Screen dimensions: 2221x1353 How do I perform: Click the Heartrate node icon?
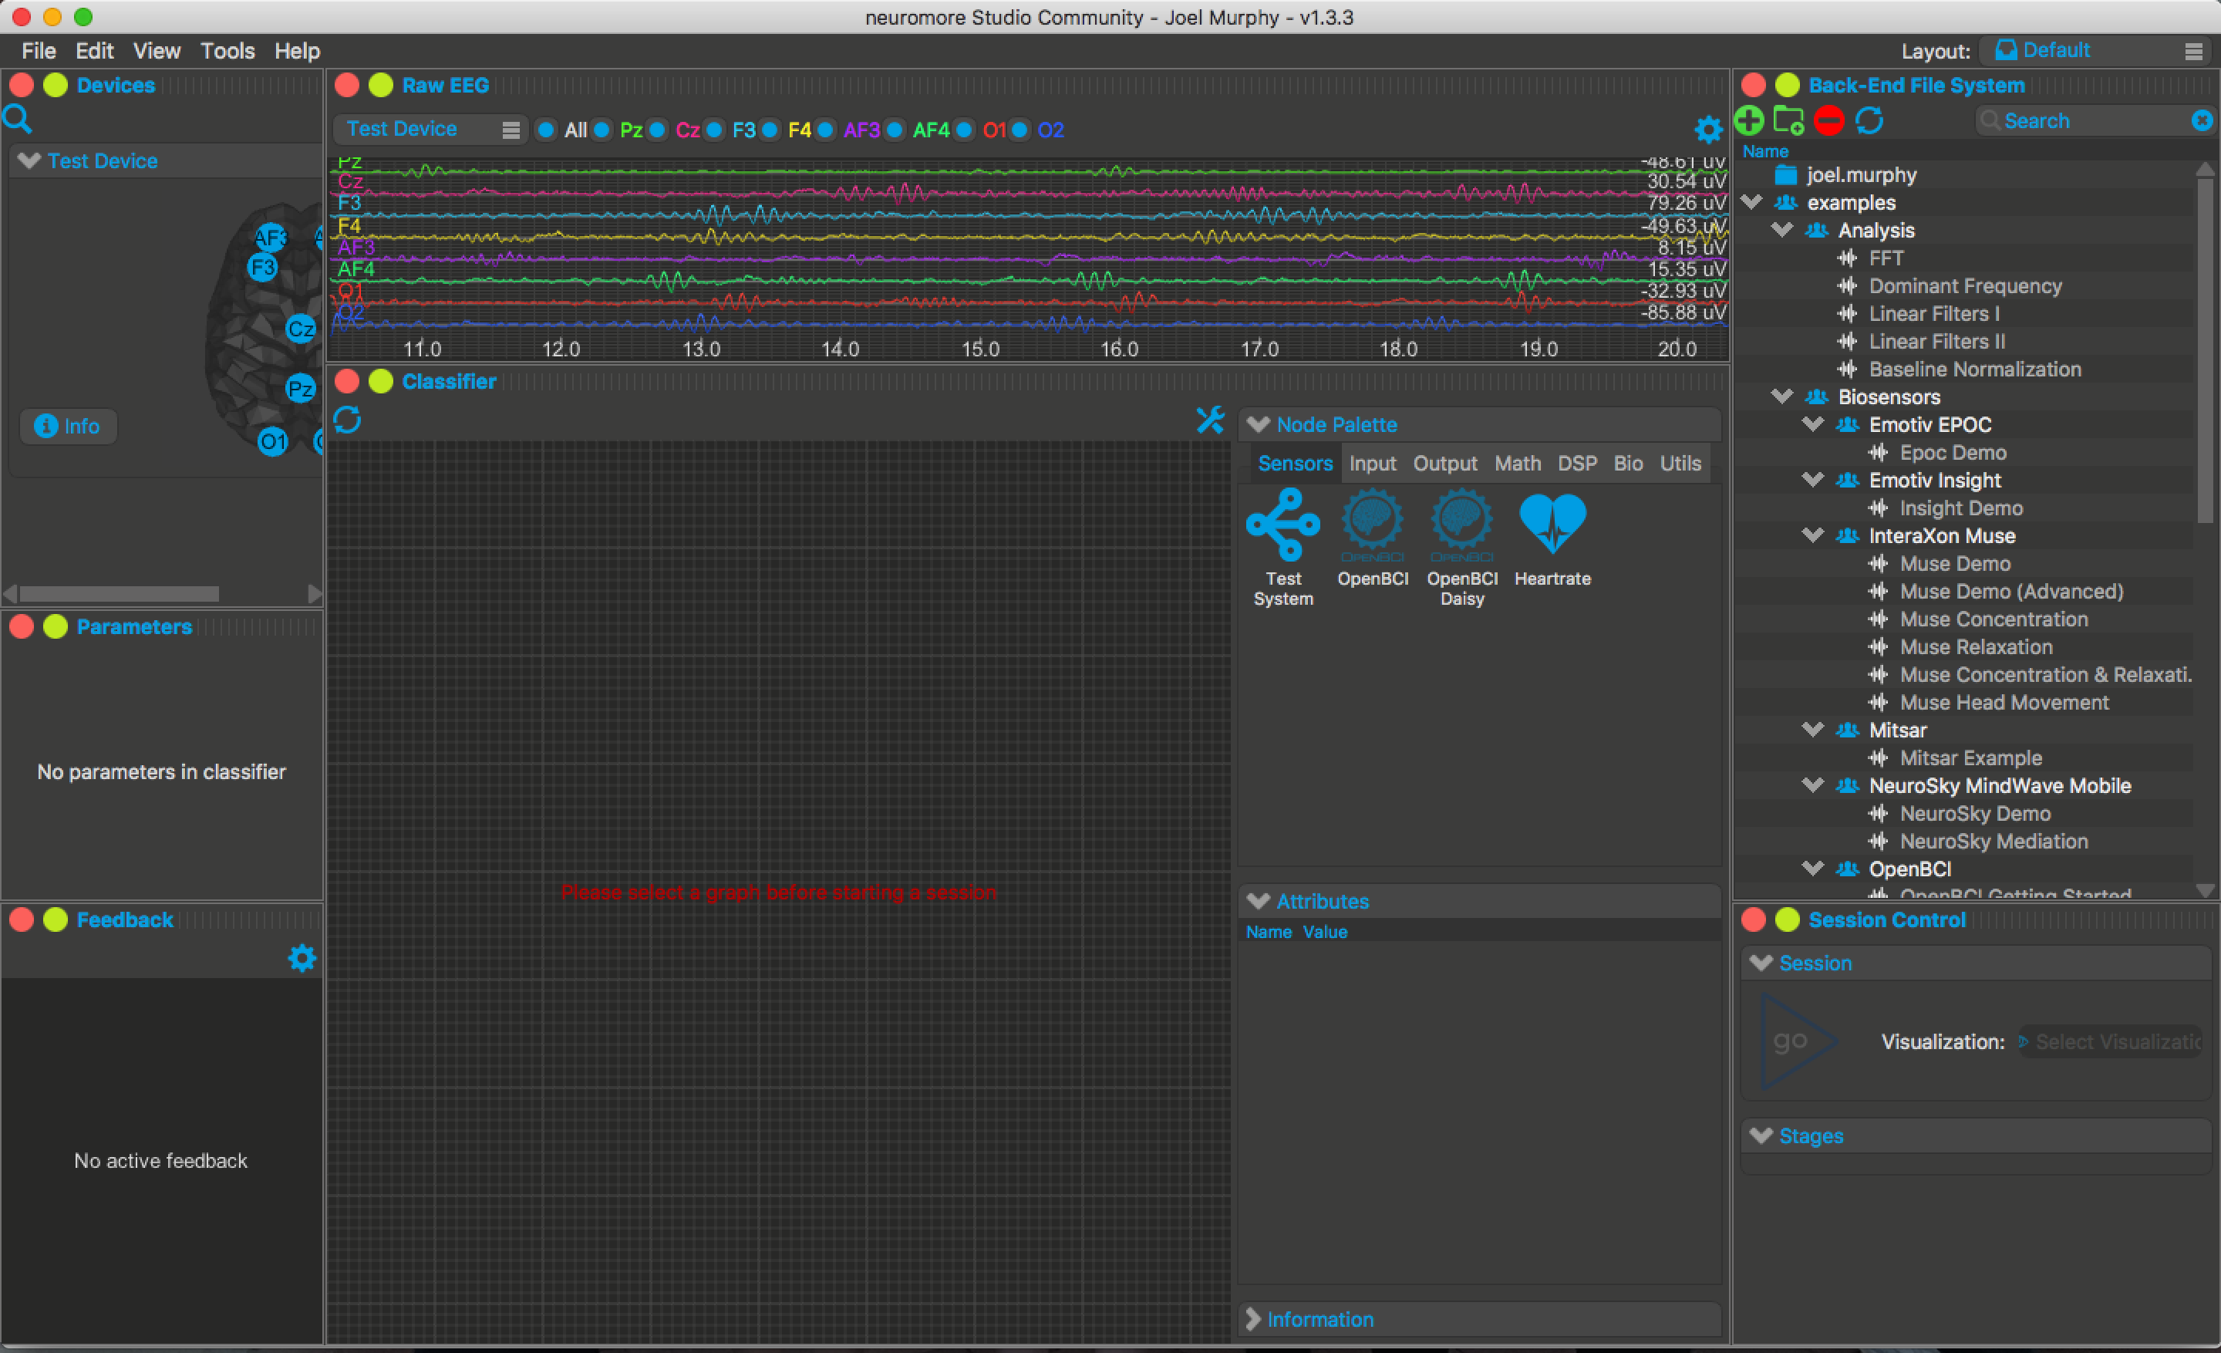click(1552, 522)
